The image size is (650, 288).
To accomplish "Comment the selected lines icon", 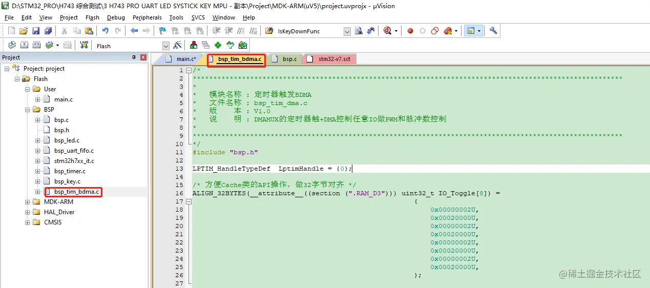I will pos(241,31).
